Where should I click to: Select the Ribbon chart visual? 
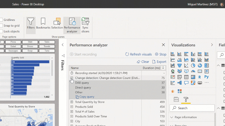point(207,60)
